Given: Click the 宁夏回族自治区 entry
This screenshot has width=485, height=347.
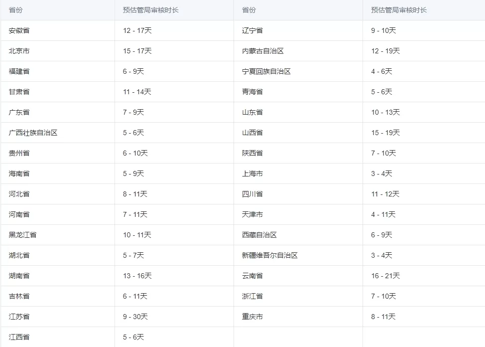Looking at the screenshot, I should pos(266,71).
